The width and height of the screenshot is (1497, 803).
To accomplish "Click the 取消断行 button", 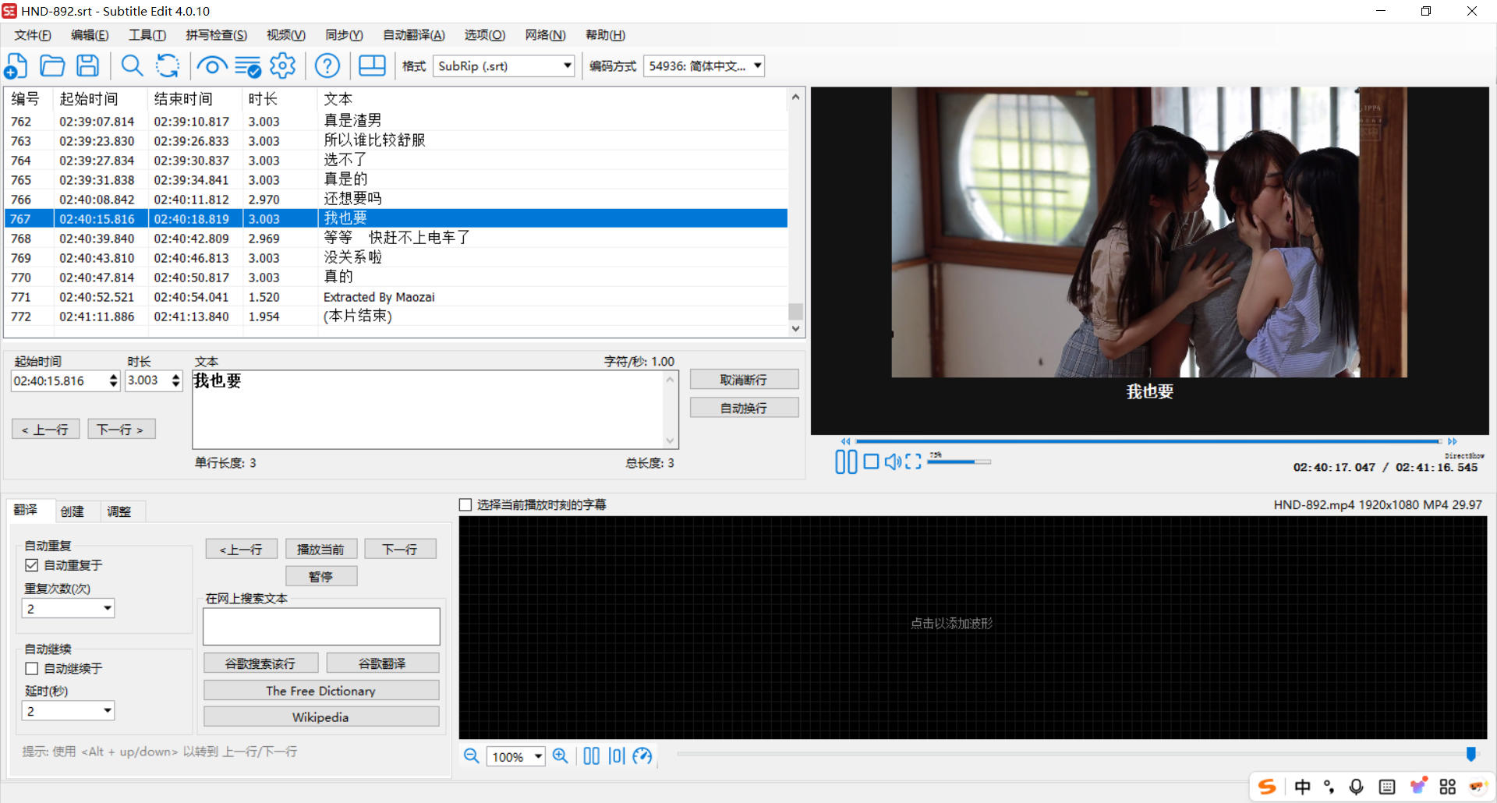I will pyautogui.click(x=744, y=380).
